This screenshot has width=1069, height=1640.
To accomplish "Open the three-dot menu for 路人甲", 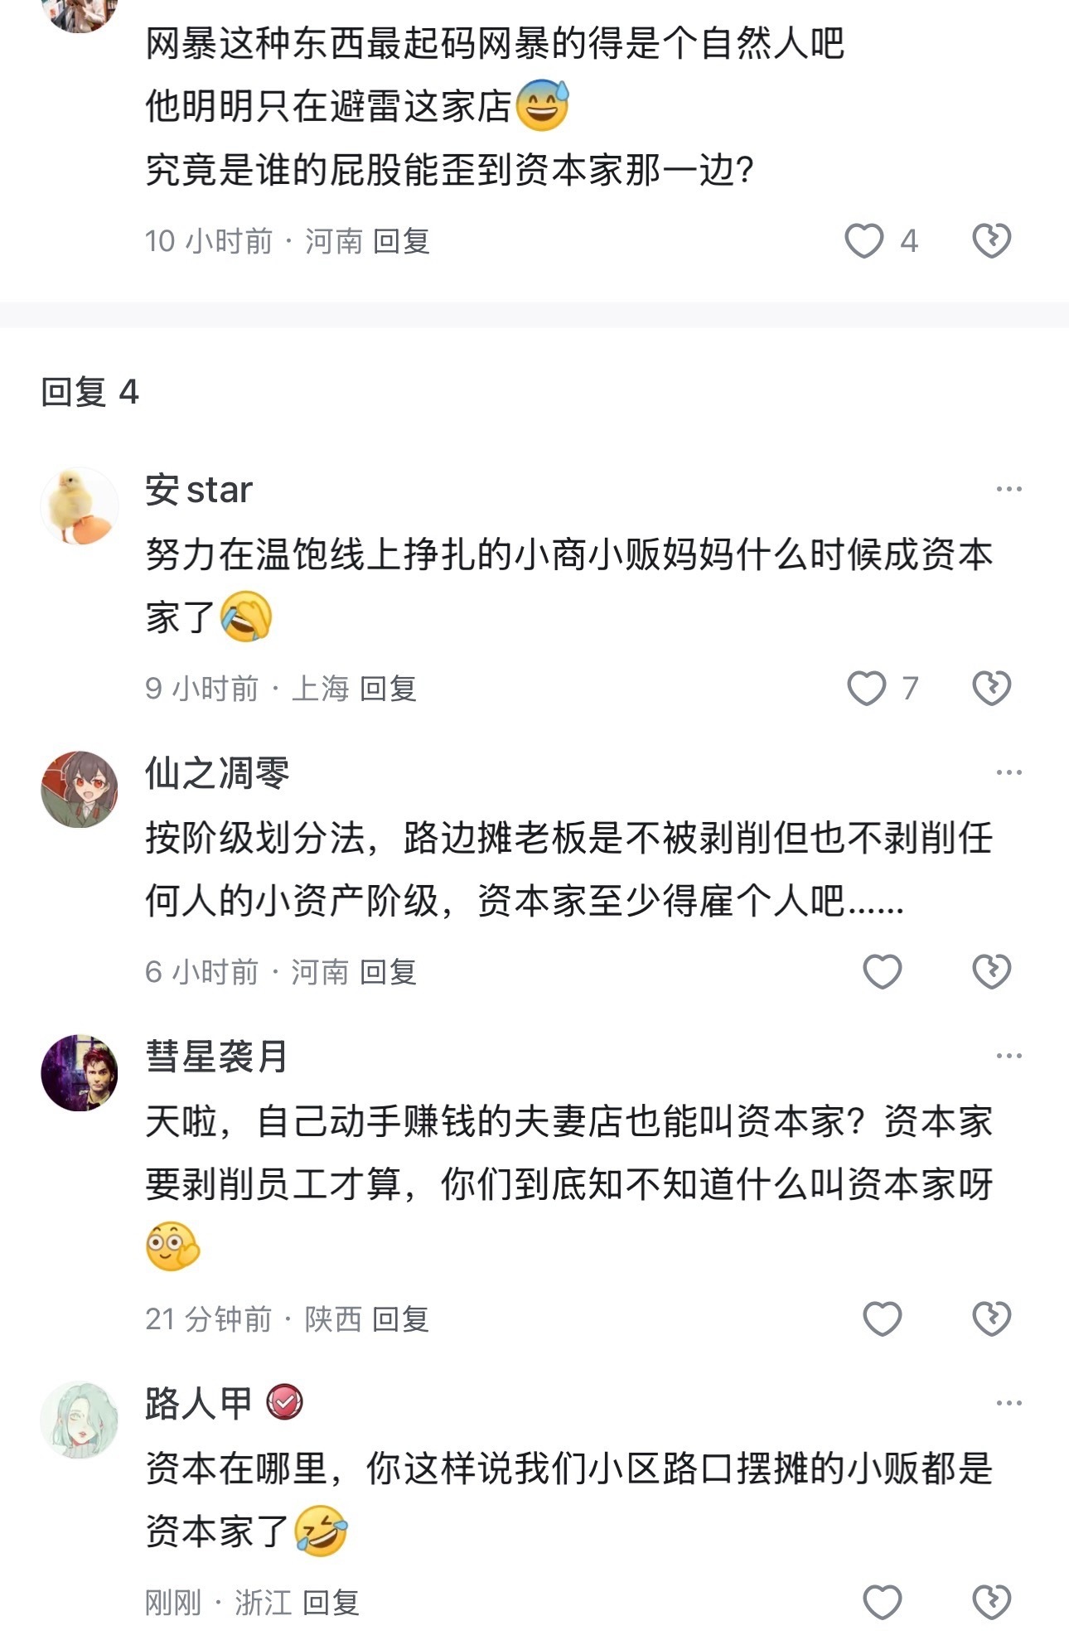I will pyautogui.click(x=1009, y=1403).
